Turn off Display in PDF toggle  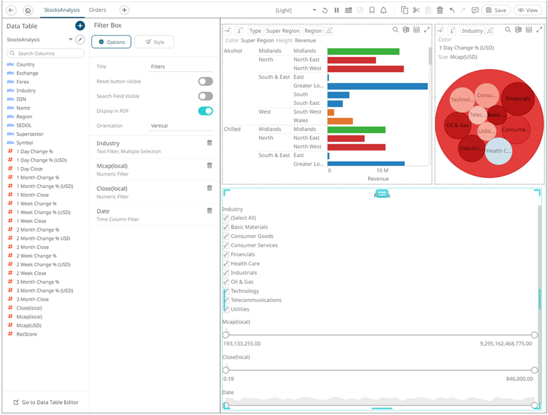(x=205, y=111)
